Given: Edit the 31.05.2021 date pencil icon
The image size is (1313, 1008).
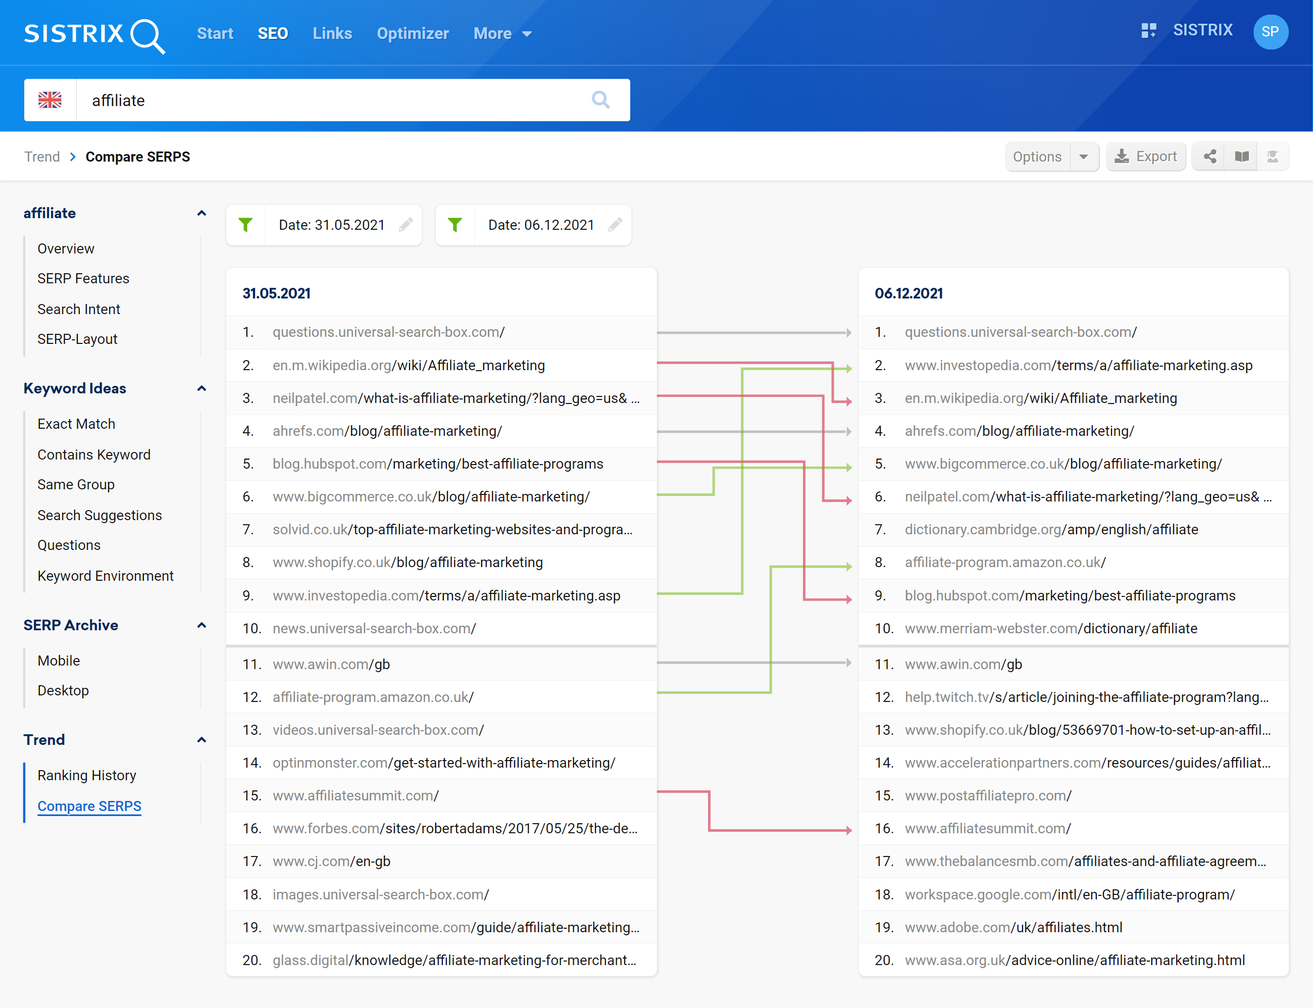Looking at the screenshot, I should pos(406,225).
